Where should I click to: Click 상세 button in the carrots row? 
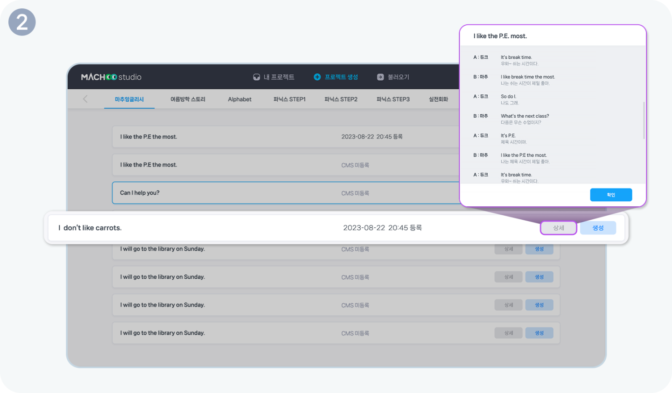[559, 228]
